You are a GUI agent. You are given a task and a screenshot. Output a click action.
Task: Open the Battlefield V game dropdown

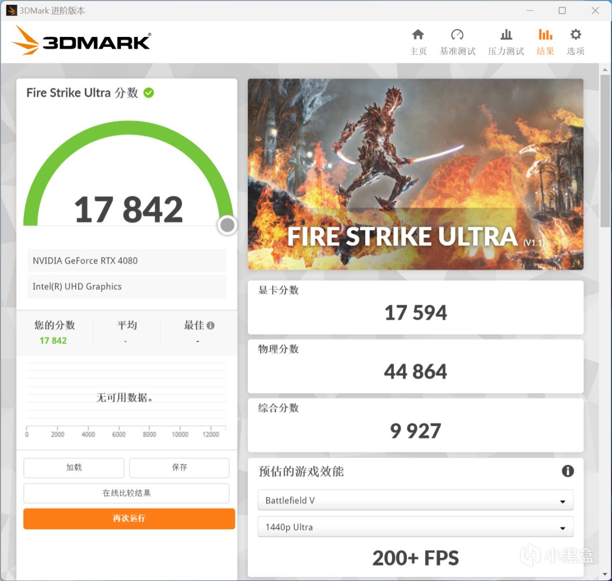[415, 500]
